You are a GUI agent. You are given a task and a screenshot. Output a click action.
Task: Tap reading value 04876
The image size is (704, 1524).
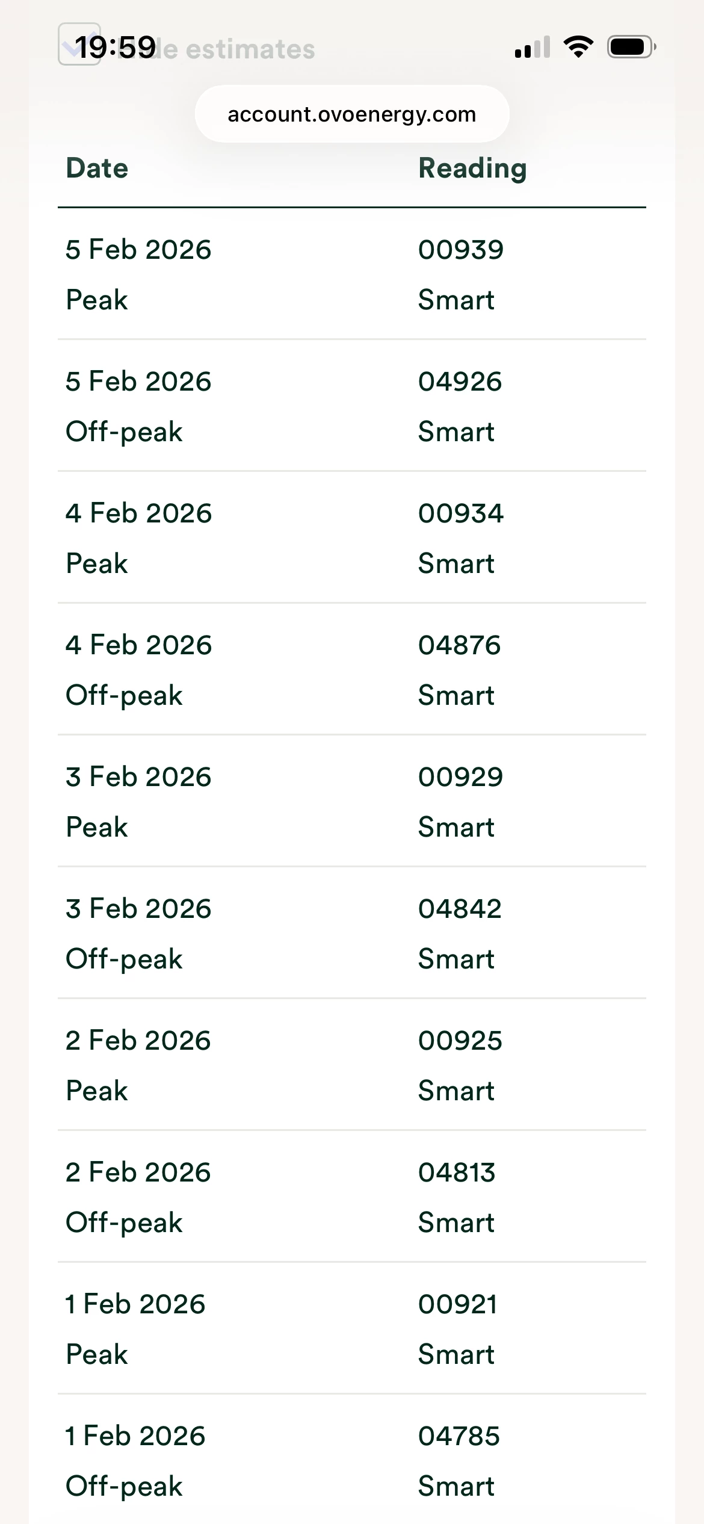(x=459, y=645)
